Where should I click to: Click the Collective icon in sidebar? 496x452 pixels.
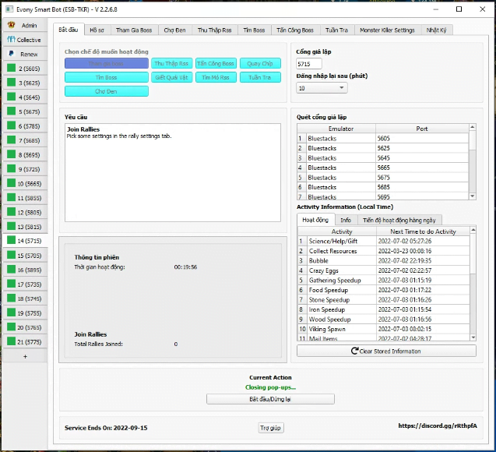(x=12, y=40)
